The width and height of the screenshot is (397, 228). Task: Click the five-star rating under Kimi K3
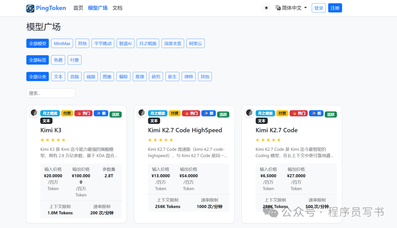tap(53, 140)
